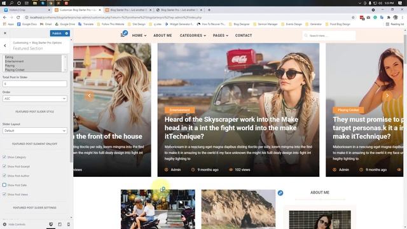Screen dimensions: 407x229
Task: Open Windows taskbar search
Action: tap(11, 3)
